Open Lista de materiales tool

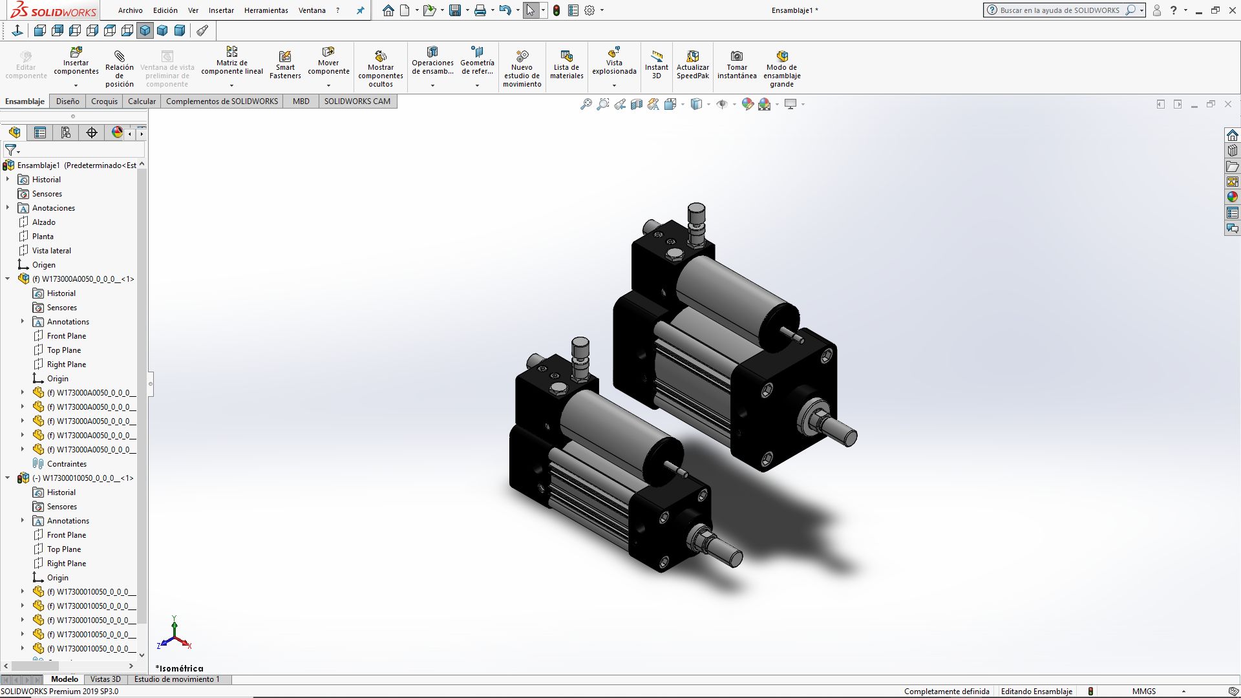click(x=566, y=57)
